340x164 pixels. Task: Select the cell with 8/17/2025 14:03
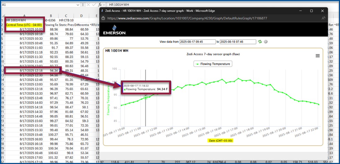24,102
